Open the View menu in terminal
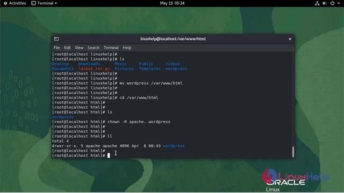Image resolution: width=344 pixels, height=193 pixels. click(79, 48)
